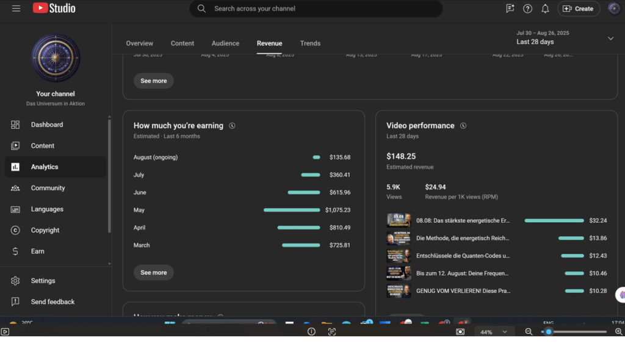
Task: Switch to the Overview tab
Action: point(140,43)
